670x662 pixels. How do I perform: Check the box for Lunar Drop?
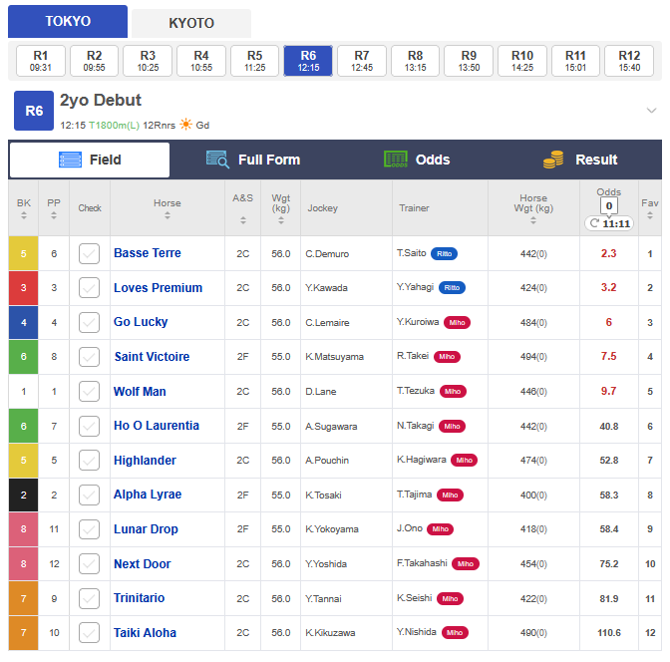89,529
